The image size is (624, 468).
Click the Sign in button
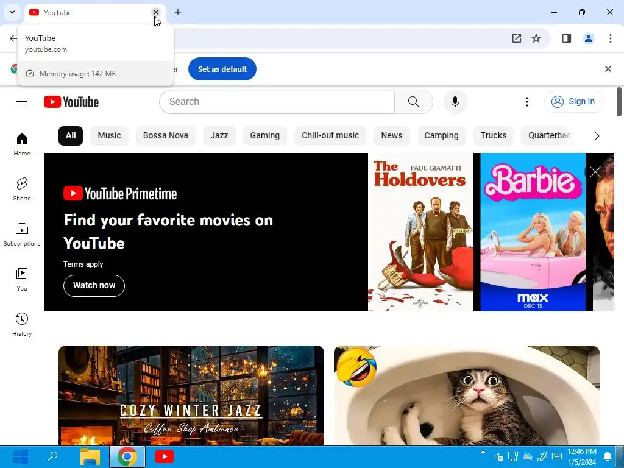pos(574,102)
